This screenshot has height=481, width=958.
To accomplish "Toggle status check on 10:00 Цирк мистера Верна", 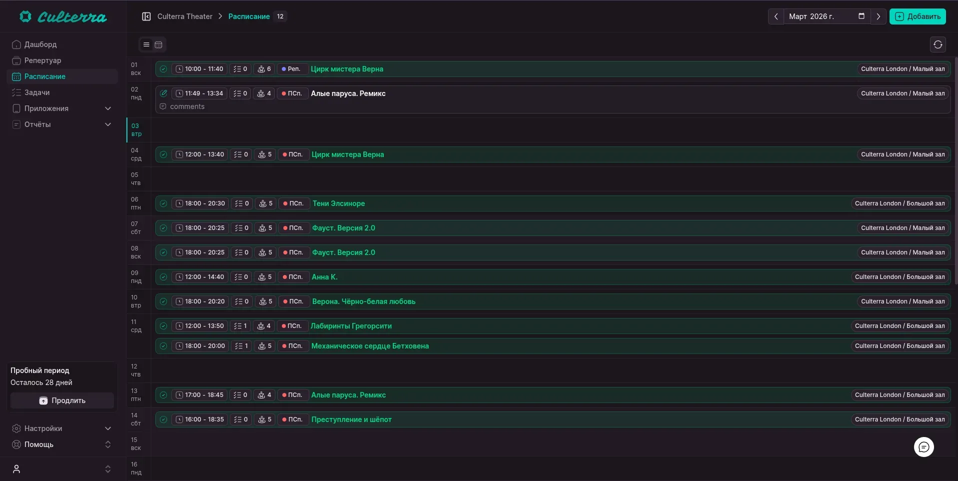I will click(163, 69).
